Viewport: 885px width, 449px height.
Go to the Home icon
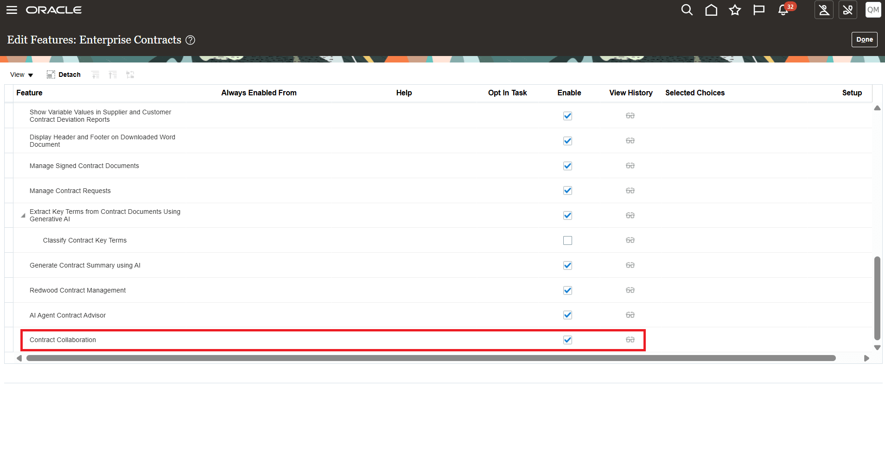pyautogui.click(x=711, y=10)
